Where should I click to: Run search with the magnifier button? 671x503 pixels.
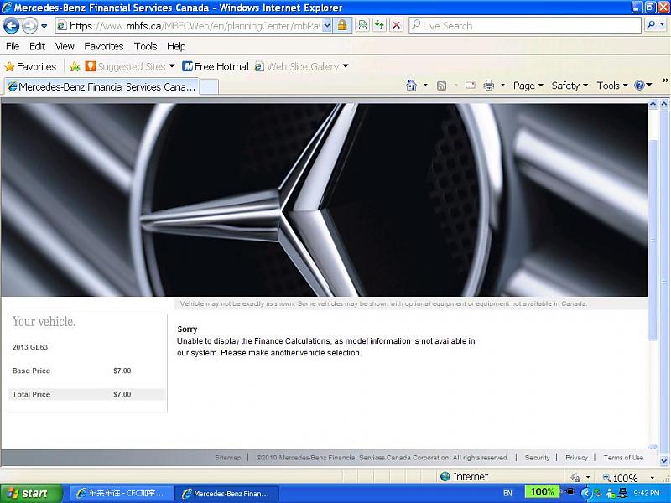click(651, 26)
